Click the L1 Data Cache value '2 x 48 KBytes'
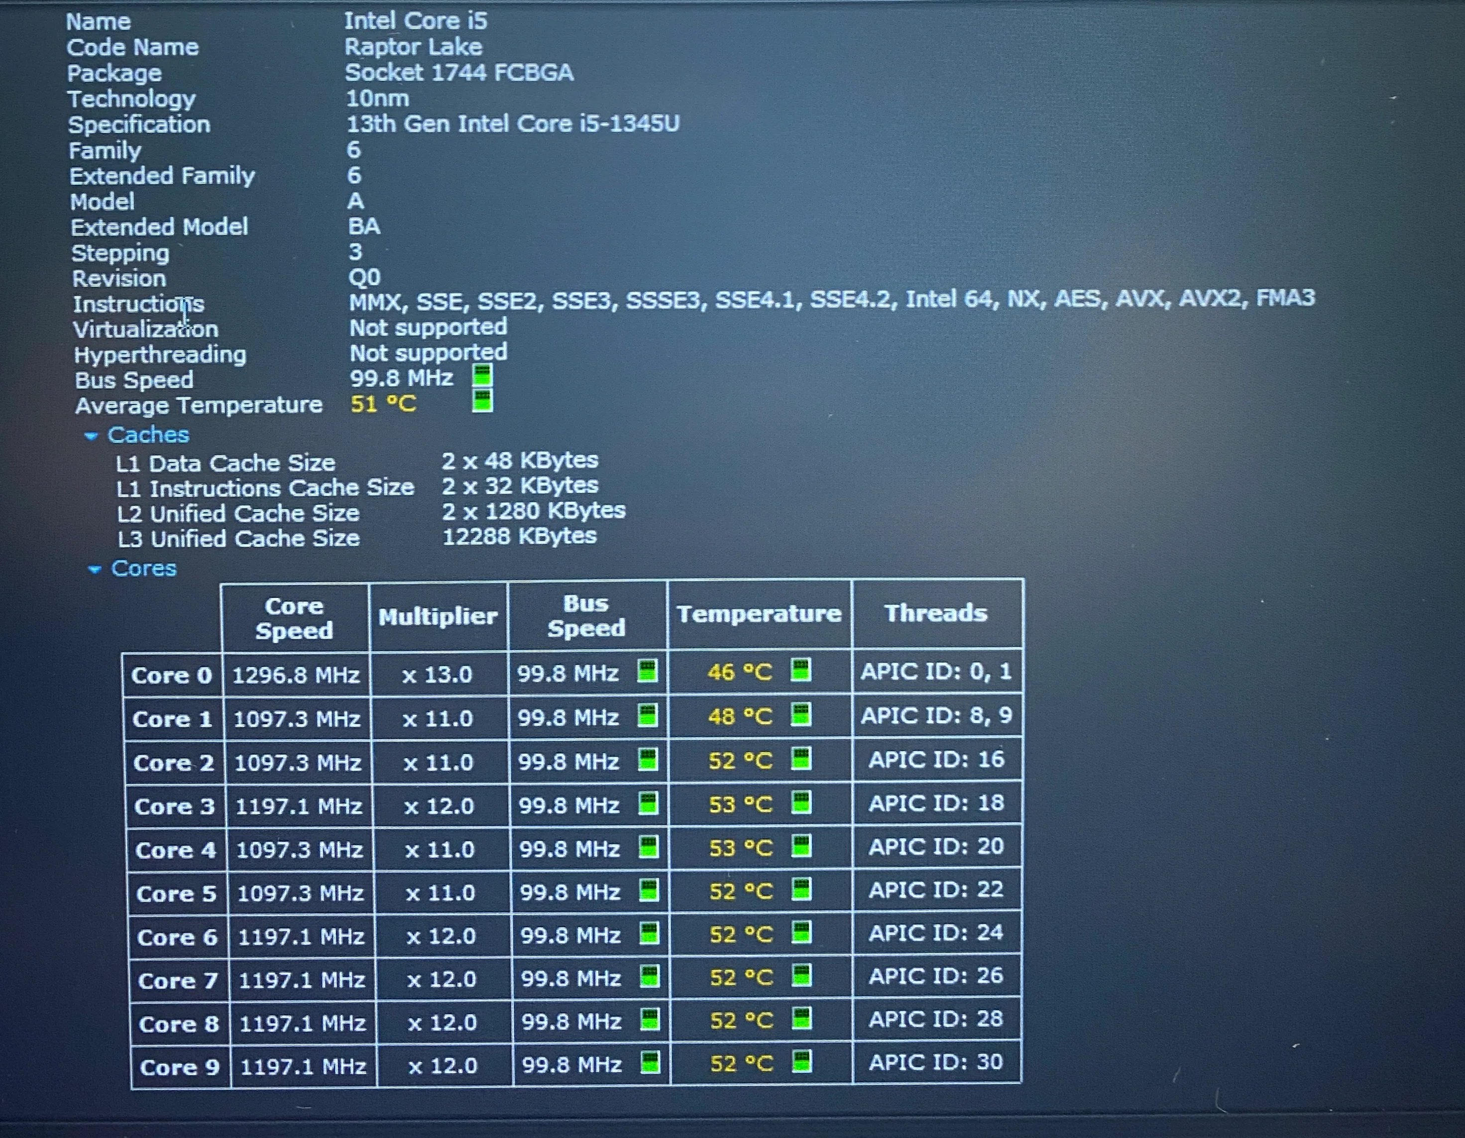The height and width of the screenshot is (1138, 1465). (520, 460)
